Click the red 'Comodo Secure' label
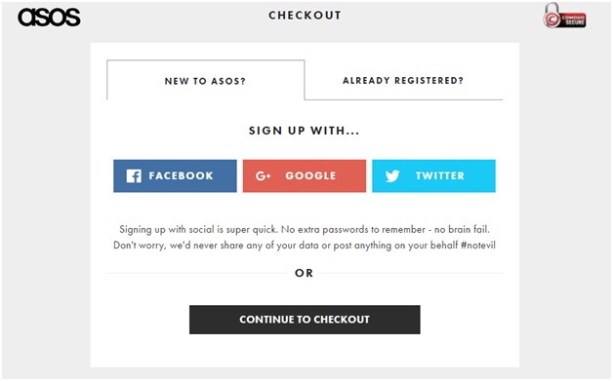This screenshot has width=613, height=381. tap(573, 19)
